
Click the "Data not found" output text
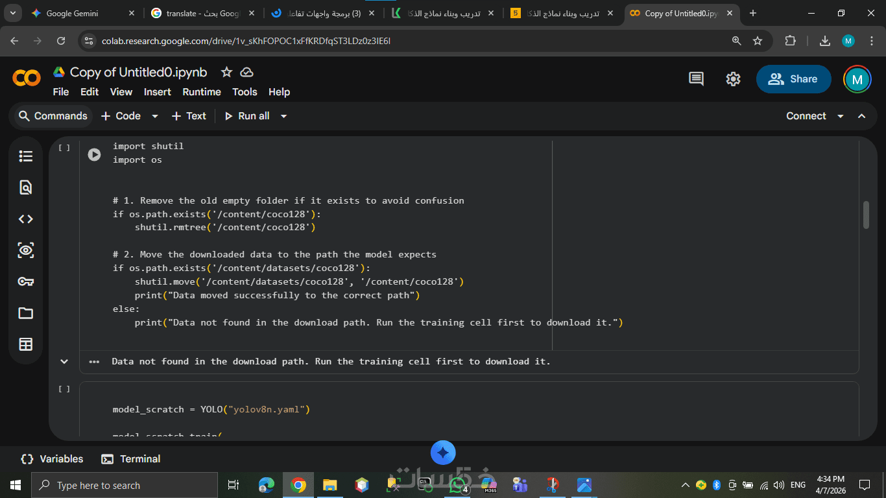(x=331, y=361)
